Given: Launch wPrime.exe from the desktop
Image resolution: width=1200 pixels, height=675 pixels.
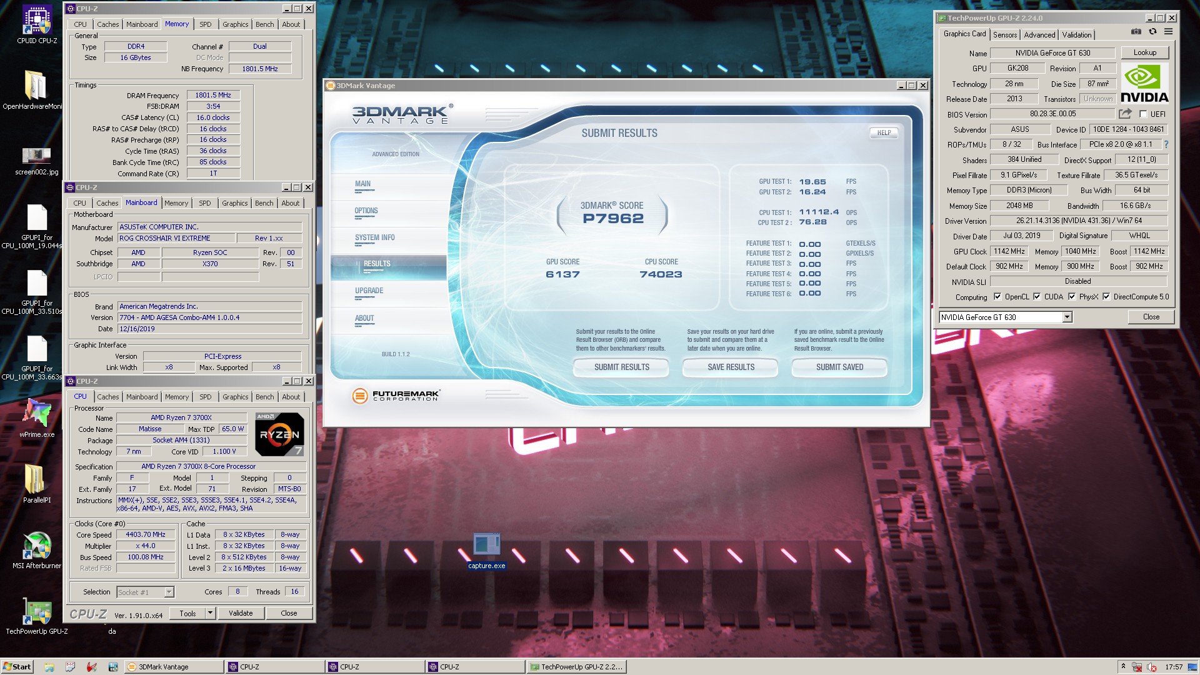Looking at the screenshot, I should pos(37,417).
